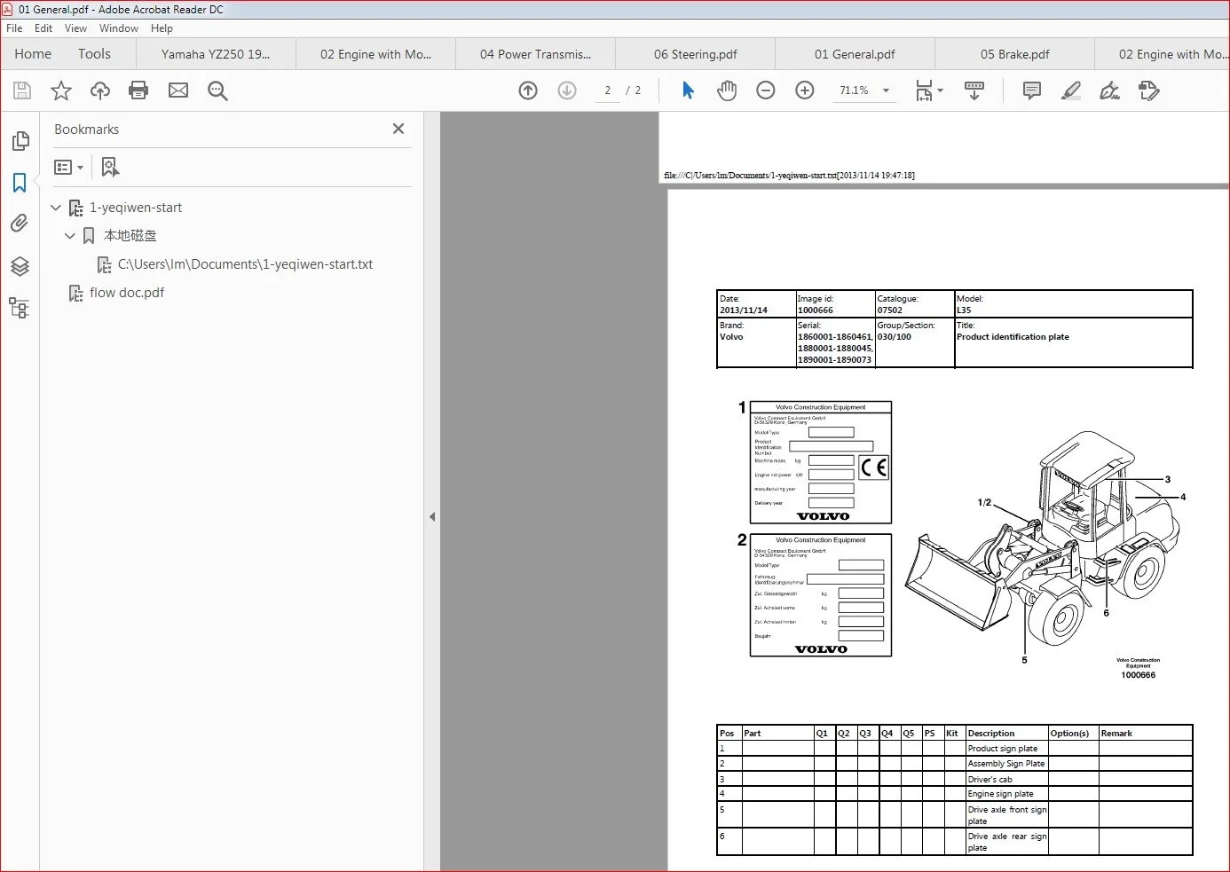Collapse the left navigation pane arrow

click(x=432, y=516)
